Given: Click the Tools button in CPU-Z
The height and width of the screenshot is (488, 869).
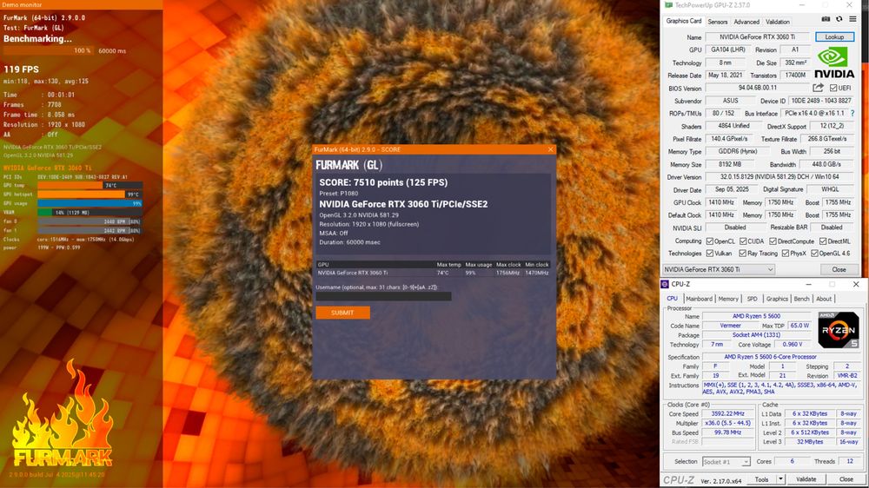Looking at the screenshot, I should pos(761,479).
